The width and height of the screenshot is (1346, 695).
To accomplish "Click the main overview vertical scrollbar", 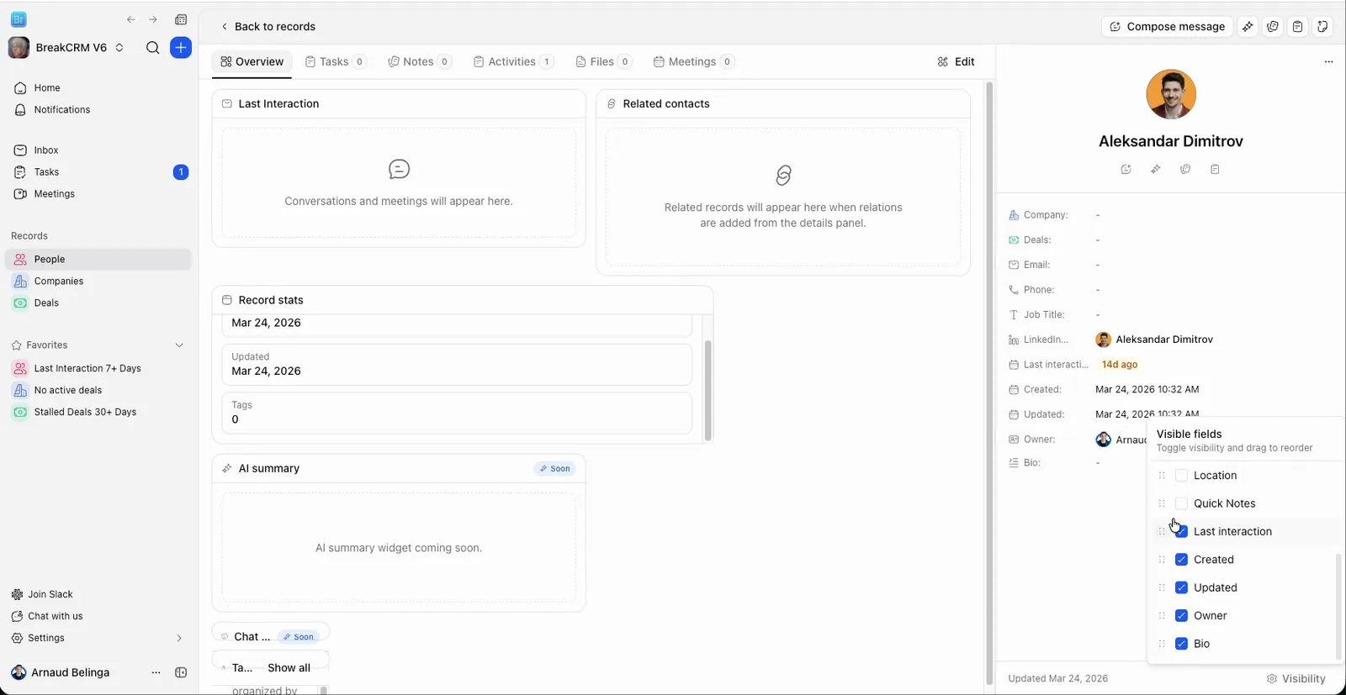I will coord(989,382).
